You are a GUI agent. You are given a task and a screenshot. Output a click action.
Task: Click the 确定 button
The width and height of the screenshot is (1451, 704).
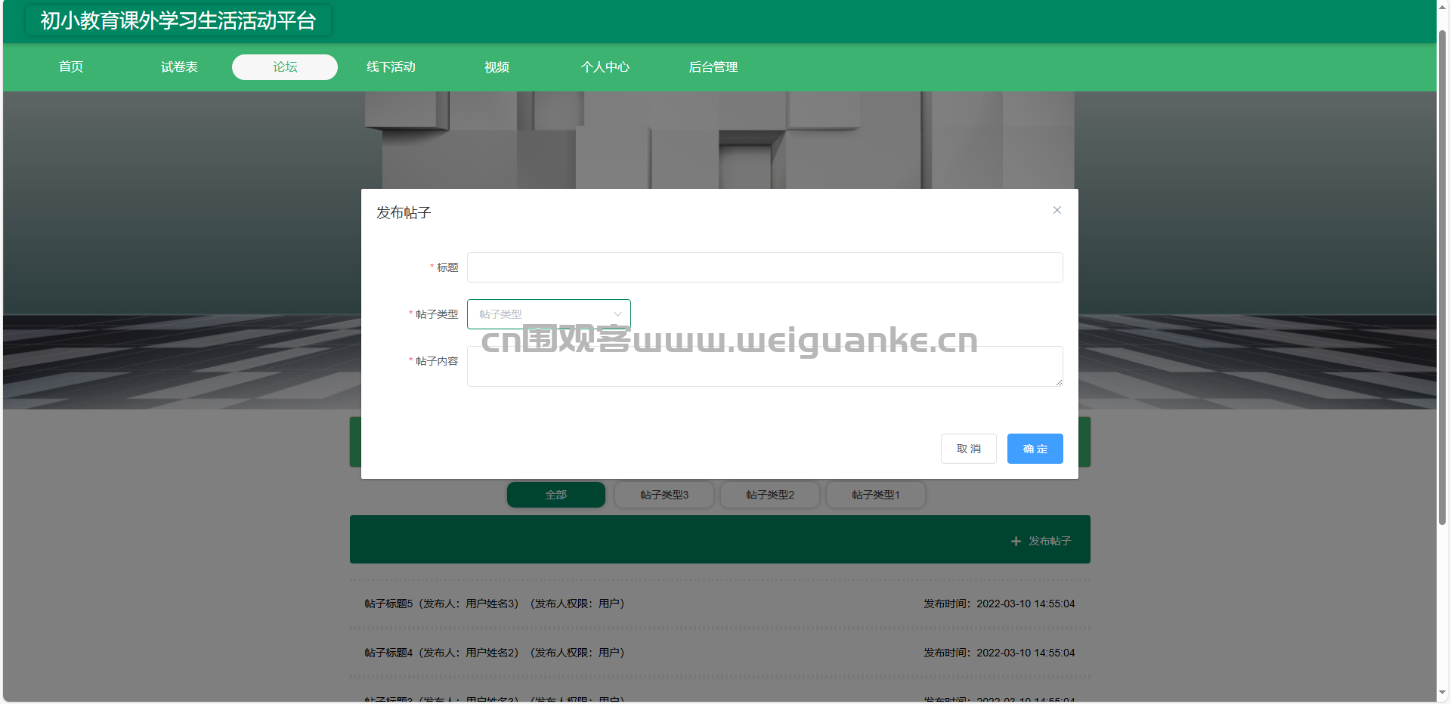tap(1035, 449)
